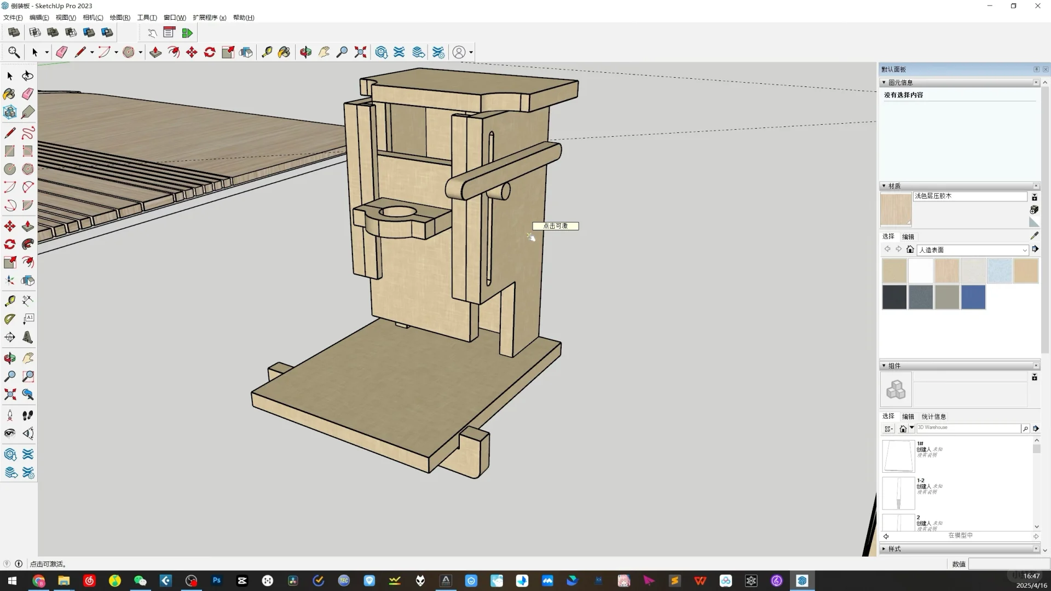Click the create material icon

(1034, 210)
